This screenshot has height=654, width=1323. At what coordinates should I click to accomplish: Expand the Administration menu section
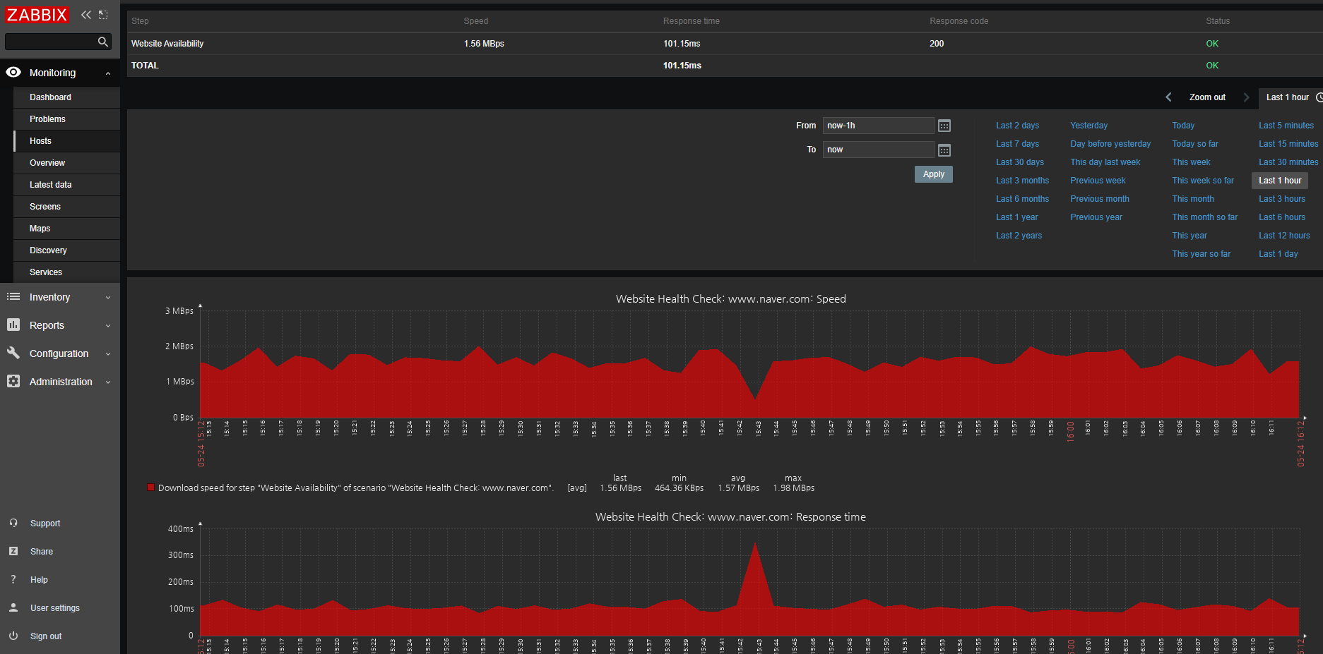click(107, 382)
